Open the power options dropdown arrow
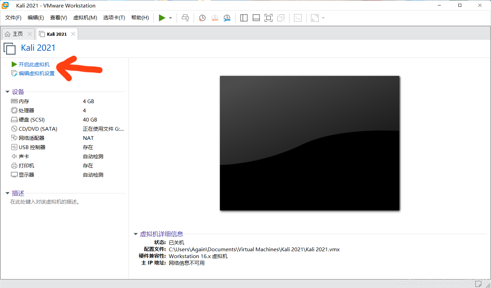The height and width of the screenshot is (288, 491). coord(170,18)
